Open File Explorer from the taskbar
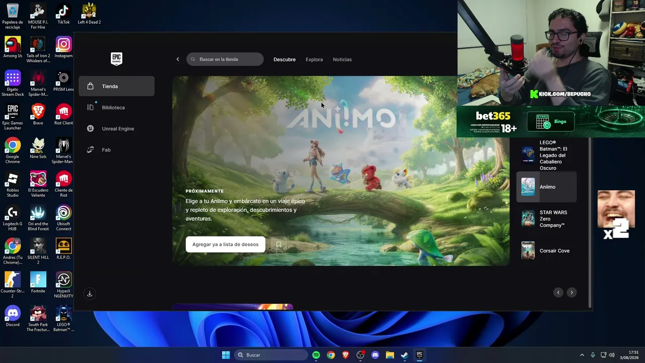Viewport: 645px width, 363px height. tap(390, 355)
